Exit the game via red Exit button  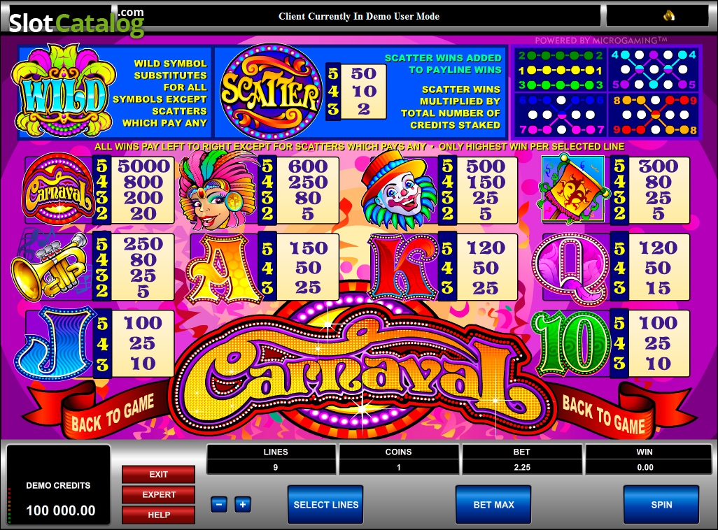(x=158, y=475)
